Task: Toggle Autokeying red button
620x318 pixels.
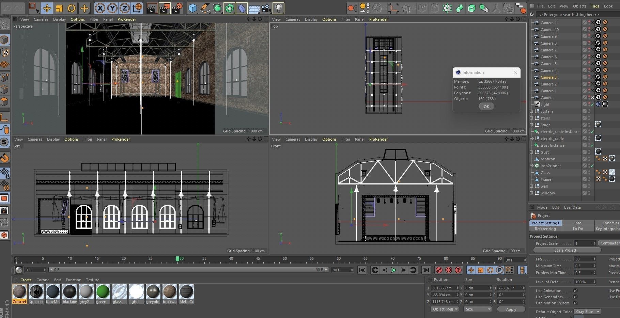Action: (x=449, y=270)
